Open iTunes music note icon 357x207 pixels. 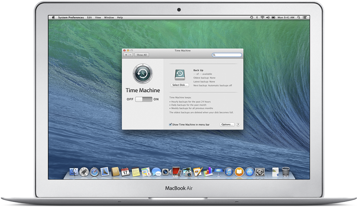pyautogui.click(x=229, y=172)
